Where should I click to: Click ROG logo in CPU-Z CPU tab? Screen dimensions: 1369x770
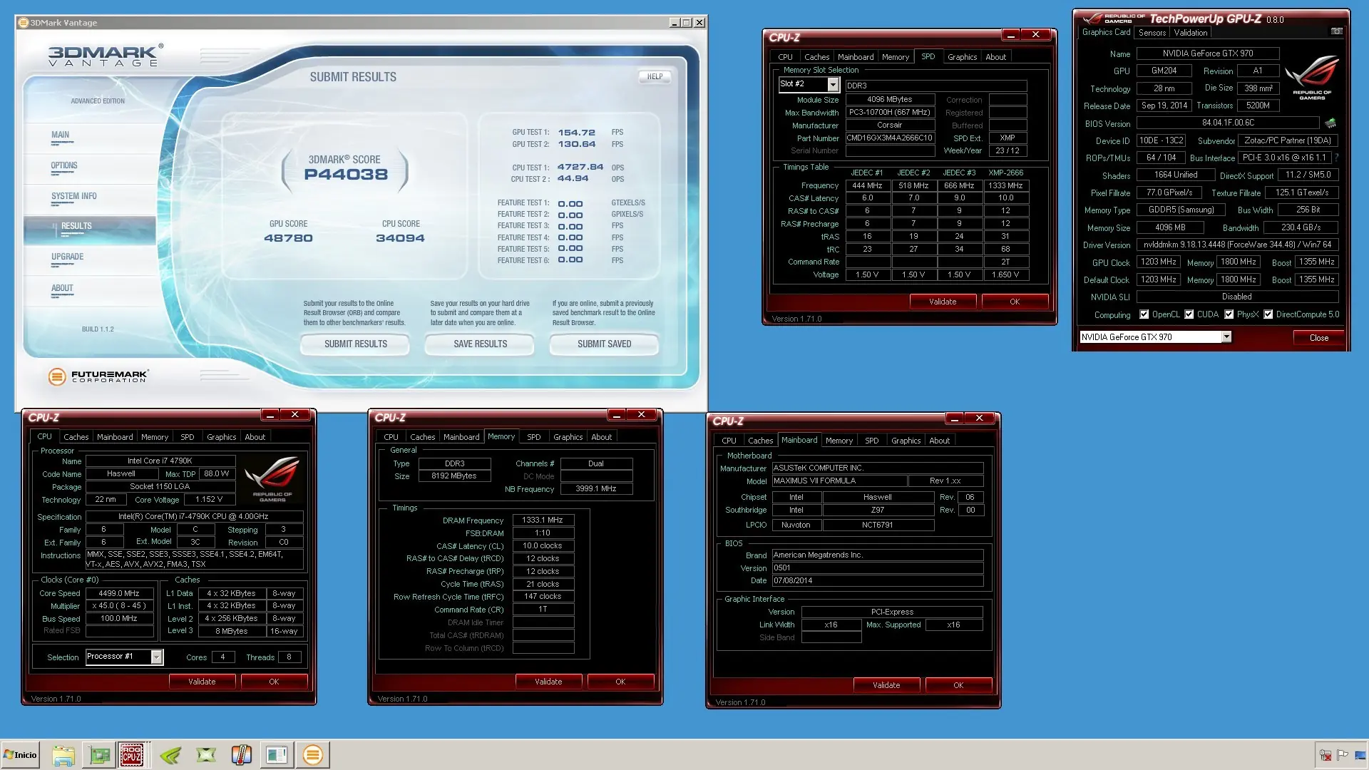(x=272, y=479)
